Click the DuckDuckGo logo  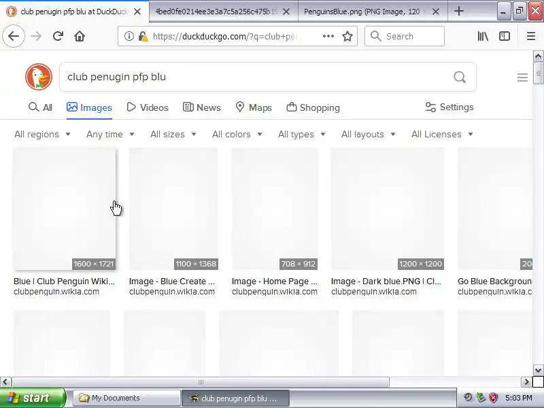click(39, 77)
